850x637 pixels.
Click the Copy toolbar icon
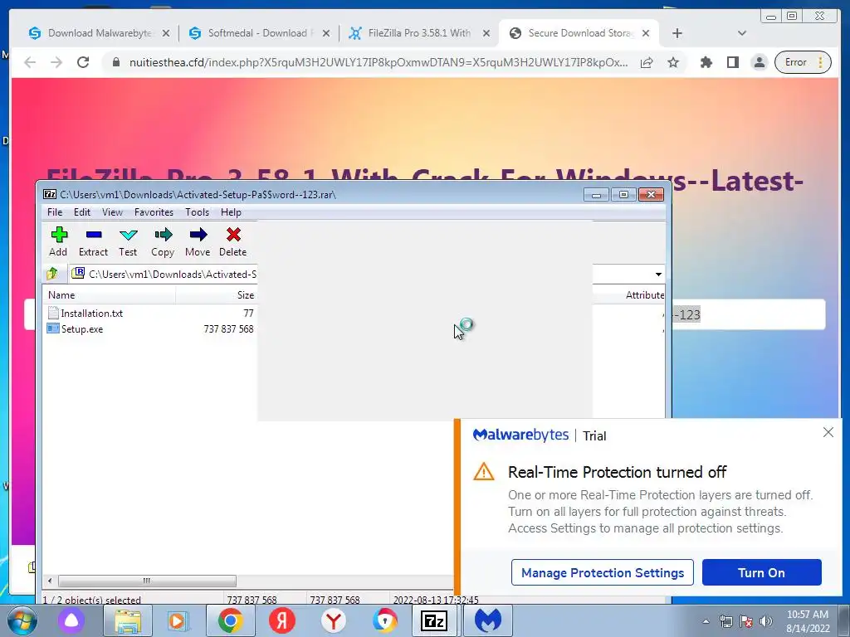[x=163, y=241]
